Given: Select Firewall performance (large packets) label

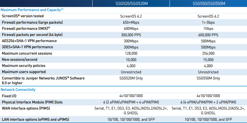Looking at the screenshot, I should [32, 22].
